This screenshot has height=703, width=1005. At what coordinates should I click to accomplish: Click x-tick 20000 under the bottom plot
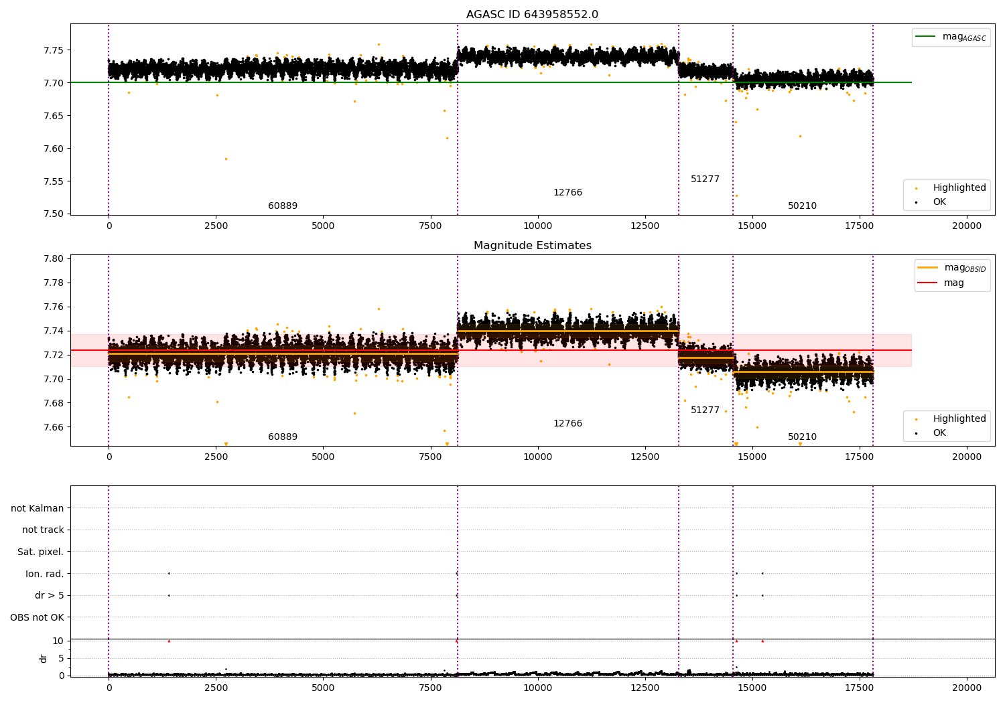967,688
